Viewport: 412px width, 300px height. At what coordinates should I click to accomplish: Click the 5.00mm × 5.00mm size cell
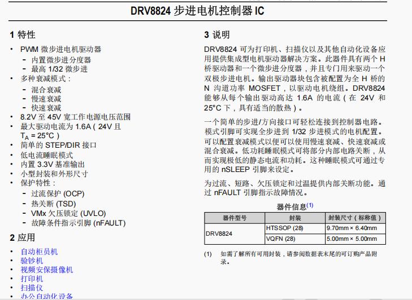click(351, 239)
